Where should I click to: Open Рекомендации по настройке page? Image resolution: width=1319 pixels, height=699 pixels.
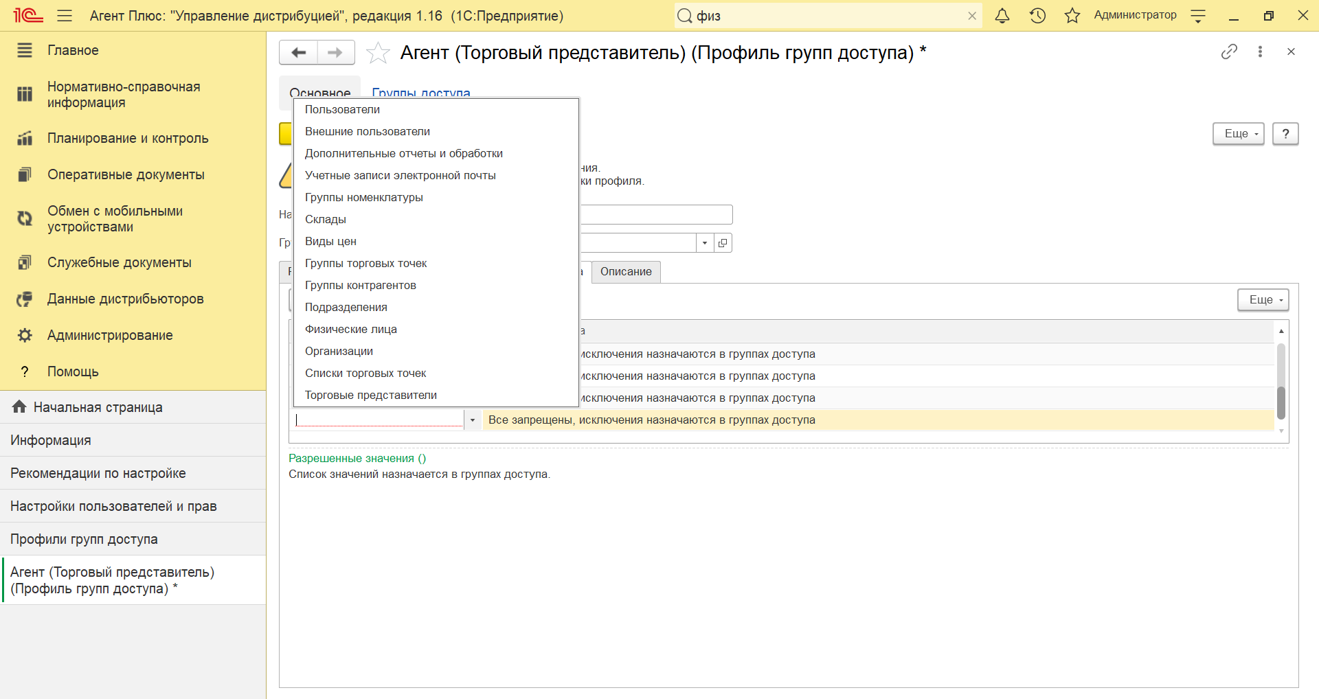[x=133, y=473]
